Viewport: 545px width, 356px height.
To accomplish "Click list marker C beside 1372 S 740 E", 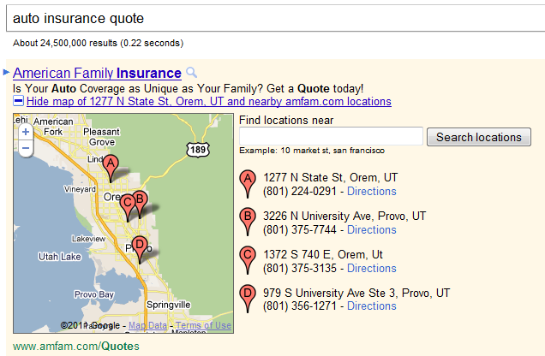I will click(249, 258).
